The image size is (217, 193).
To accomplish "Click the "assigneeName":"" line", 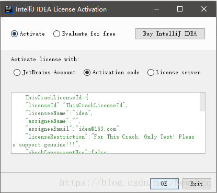I will (53, 121).
